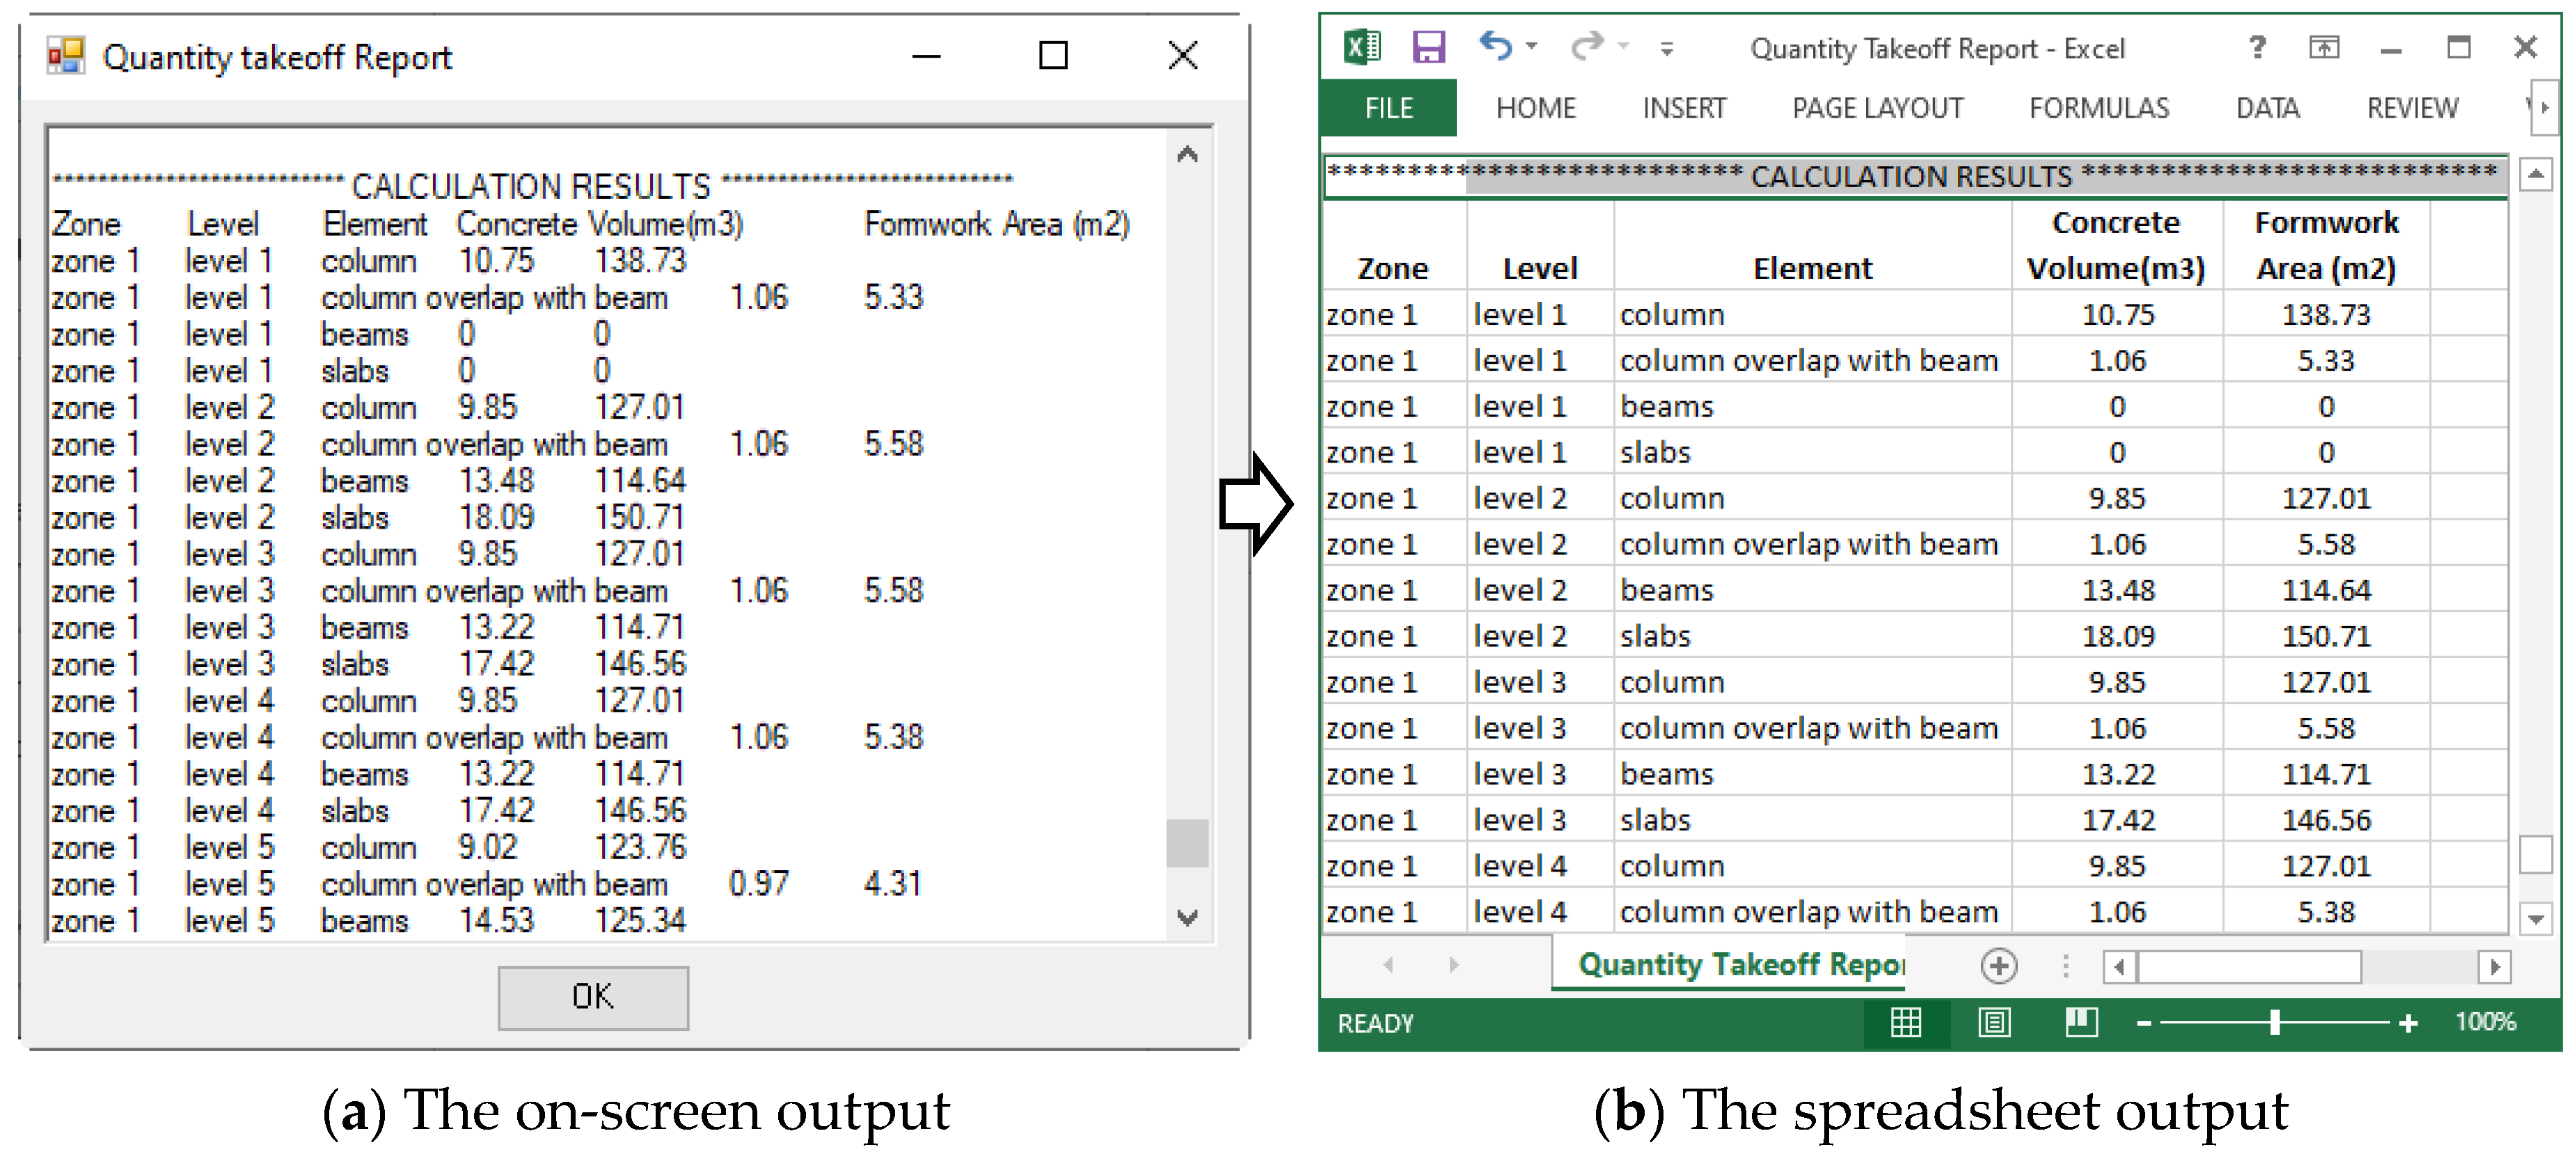Click previous sheet navigation arrow
This screenshot has width=2576, height=1154.
click(1388, 964)
